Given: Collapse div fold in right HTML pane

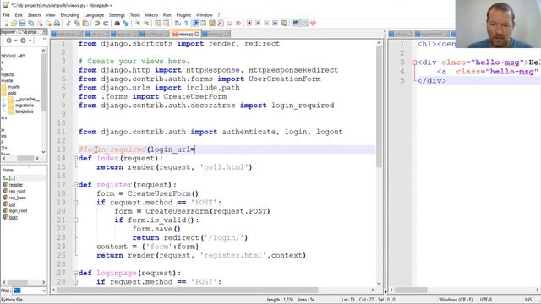Looking at the screenshot, I should (414, 62).
